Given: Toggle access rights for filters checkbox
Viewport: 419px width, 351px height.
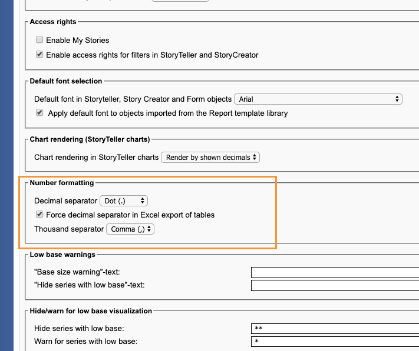Looking at the screenshot, I should (x=39, y=54).
